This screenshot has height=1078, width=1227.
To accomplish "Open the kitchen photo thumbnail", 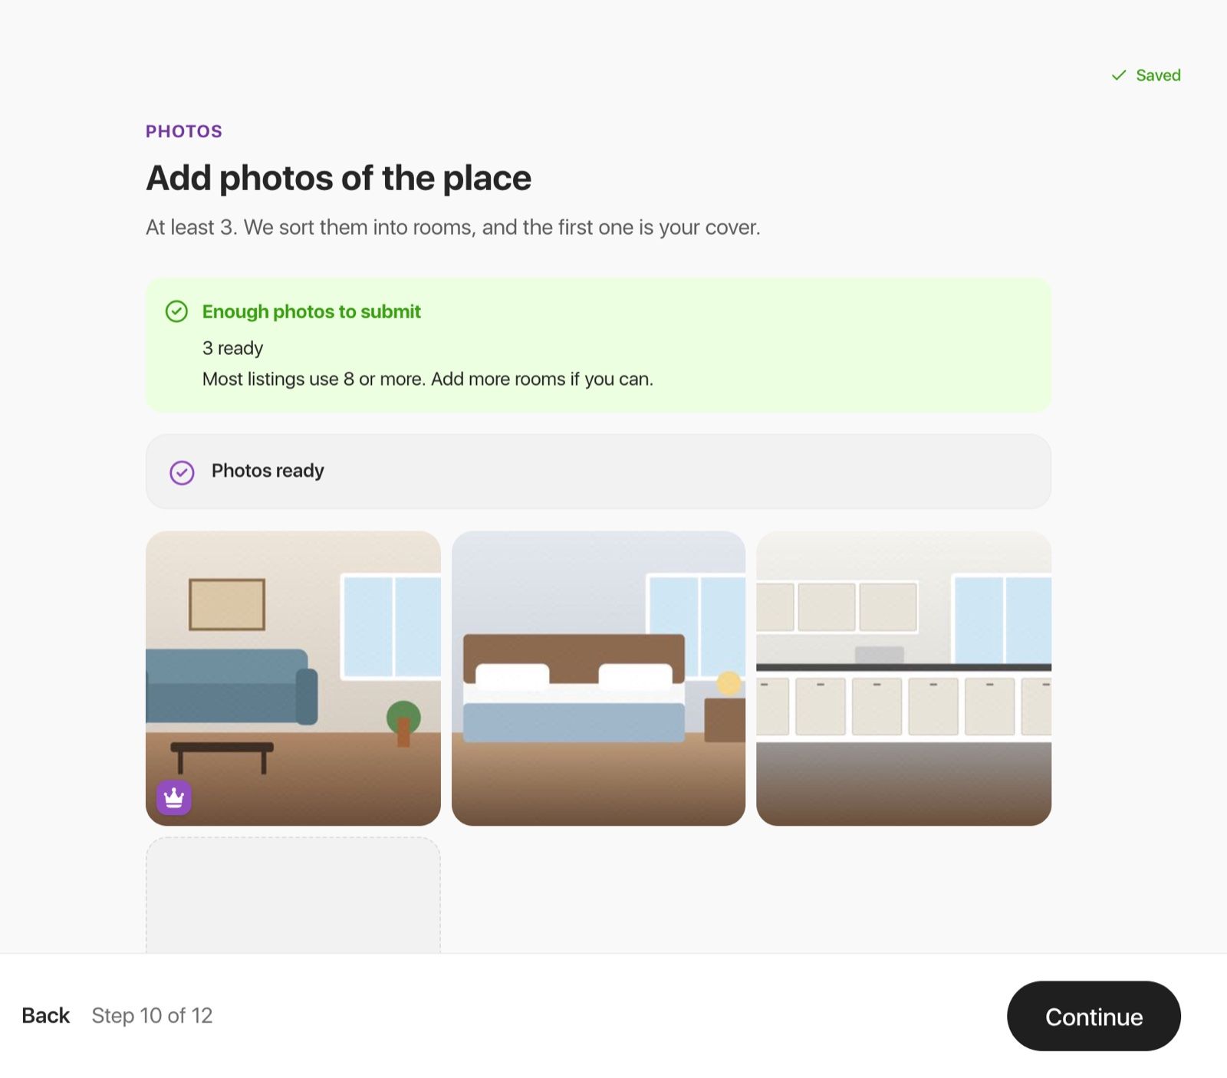I will point(903,679).
